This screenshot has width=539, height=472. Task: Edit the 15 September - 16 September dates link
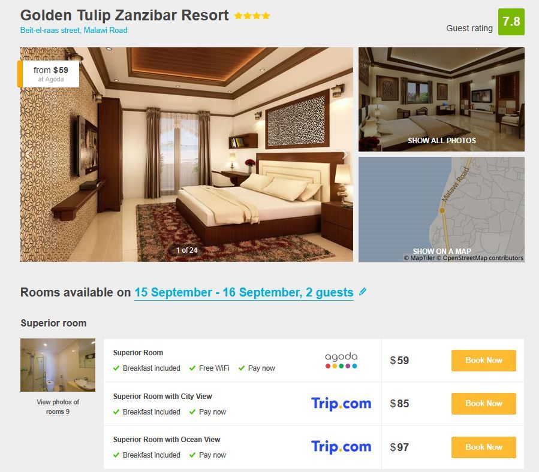pyautogui.click(x=243, y=292)
